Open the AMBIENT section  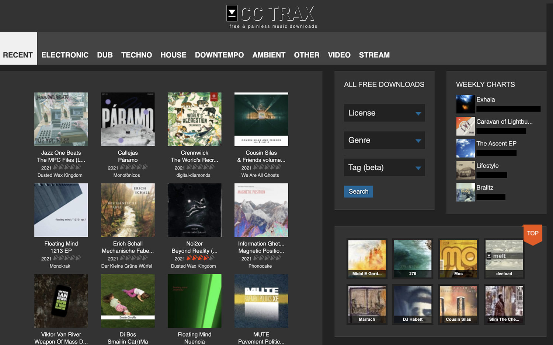(x=269, y=55)
